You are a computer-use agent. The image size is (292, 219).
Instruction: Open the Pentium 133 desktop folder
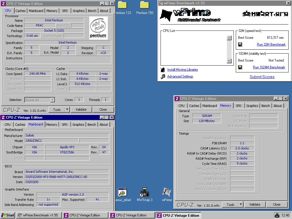(x=122, y=5)
